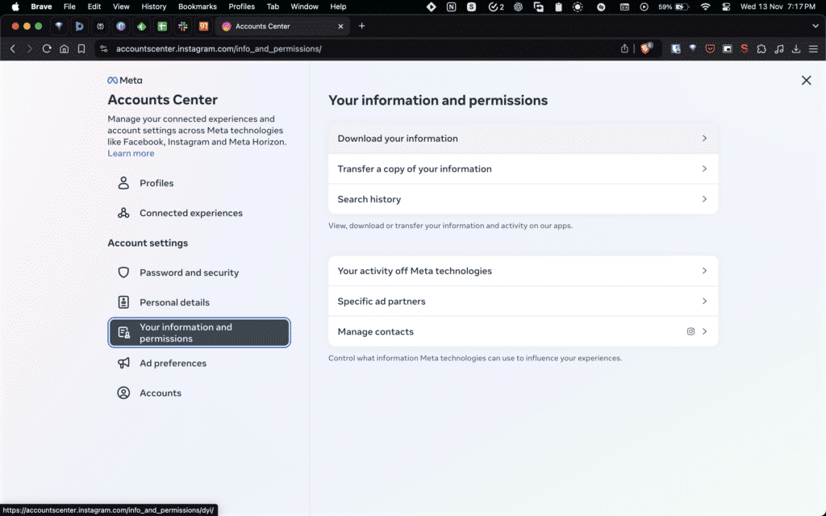Reload the page with the refresh icon
826x516 pixels.
47,48
